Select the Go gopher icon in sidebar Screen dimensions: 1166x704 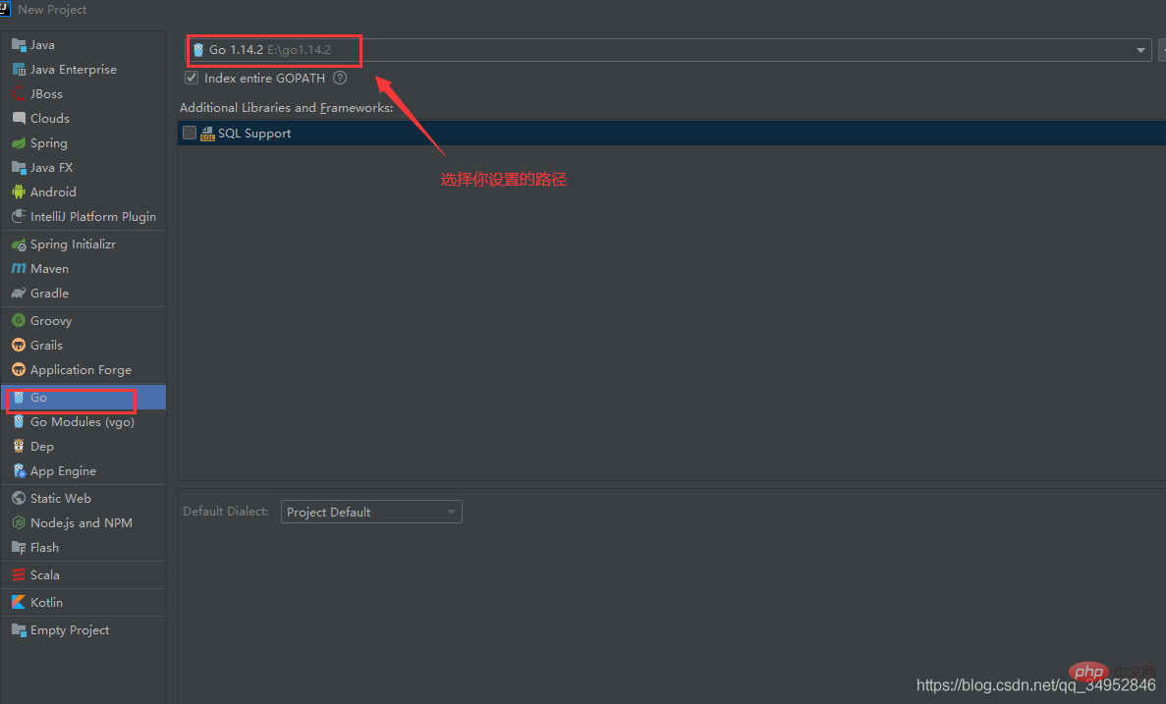pos(19,398)
